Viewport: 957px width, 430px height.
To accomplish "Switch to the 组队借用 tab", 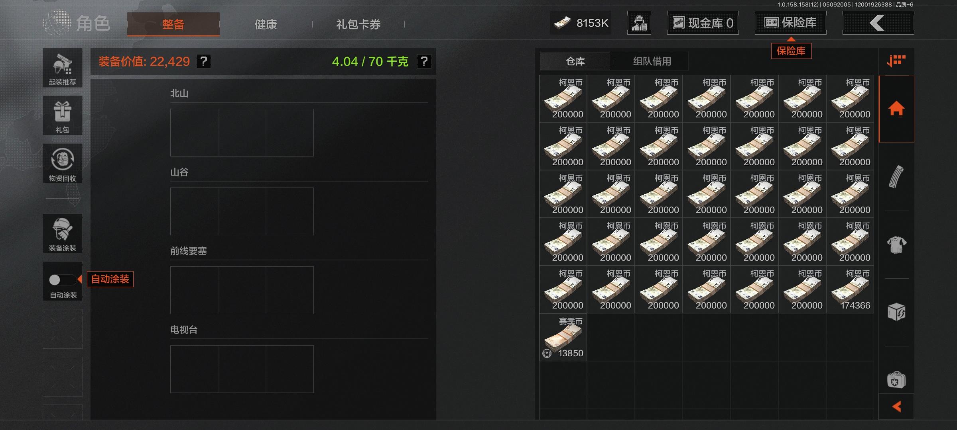I will [x=652, y=61].
